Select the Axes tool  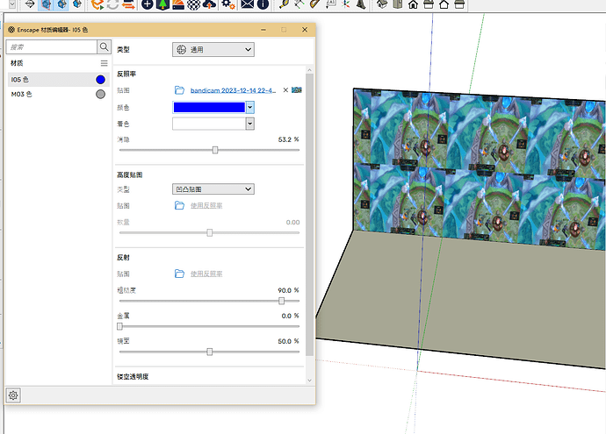tap(346, 4)
